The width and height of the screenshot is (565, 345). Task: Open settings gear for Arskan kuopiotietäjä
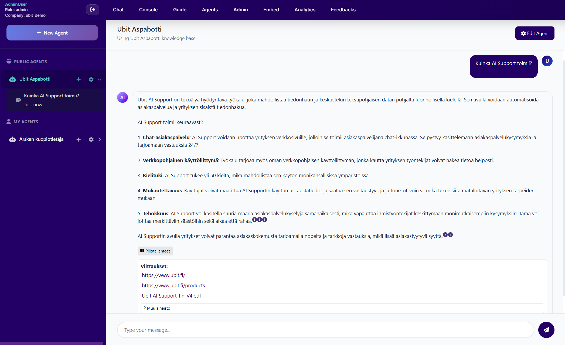coord(91,139)
